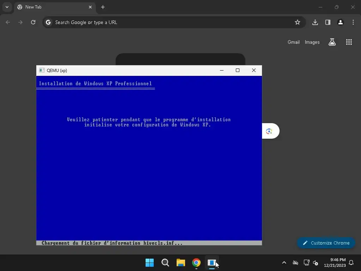
Task: Open a new tab with the plus button
Action: [x=103, y=7]
